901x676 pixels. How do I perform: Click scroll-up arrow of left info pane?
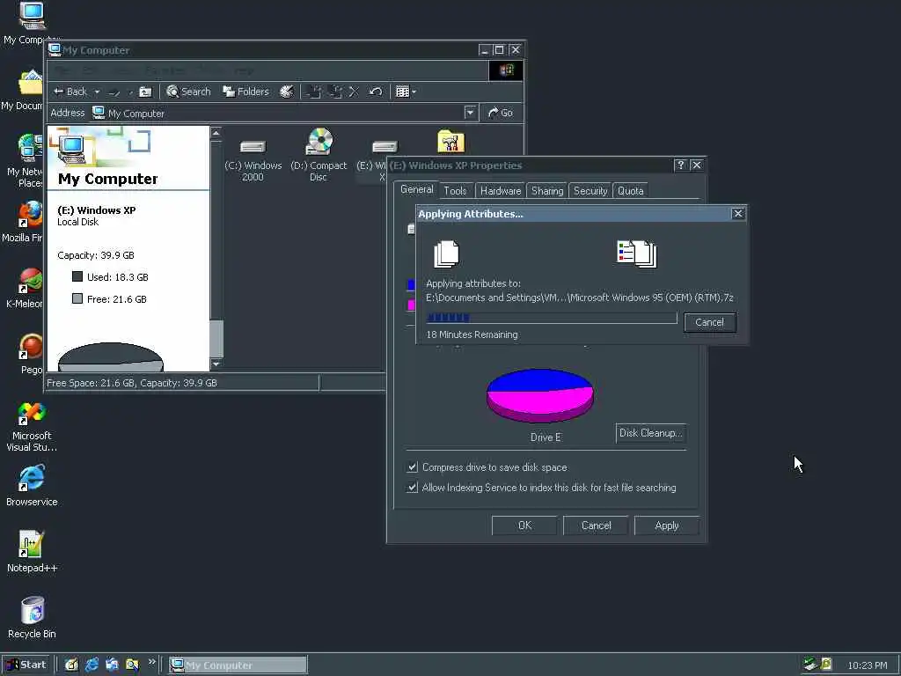pyautogui.click(x=216, y=134)
